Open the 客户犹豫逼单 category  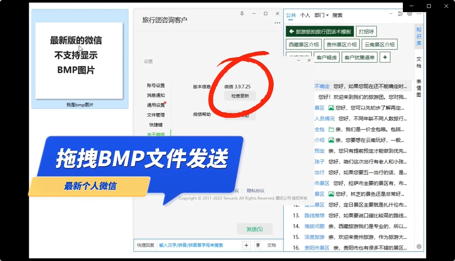[x=359, y=57]
